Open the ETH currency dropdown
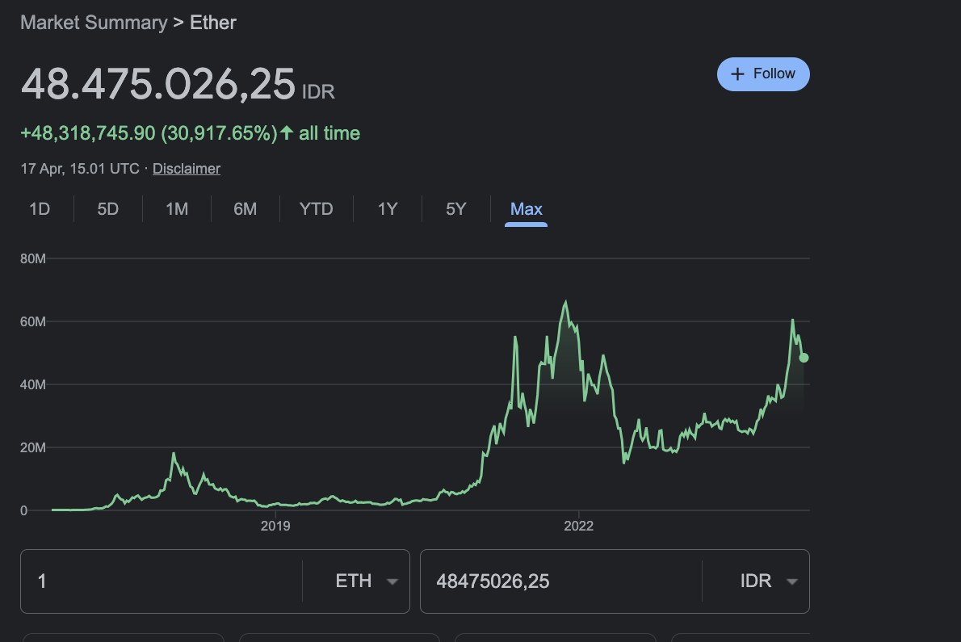961x642 pixels. click(366, 581)
